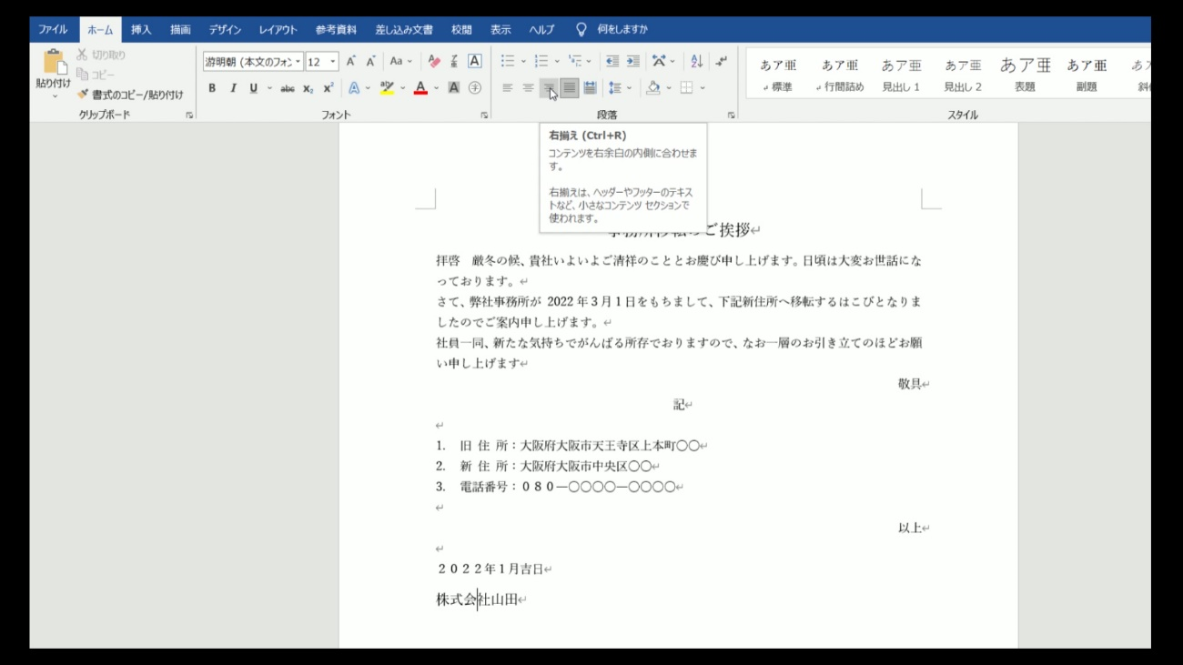
Task: Click Increase Indent icon
Action: point(632,62)
